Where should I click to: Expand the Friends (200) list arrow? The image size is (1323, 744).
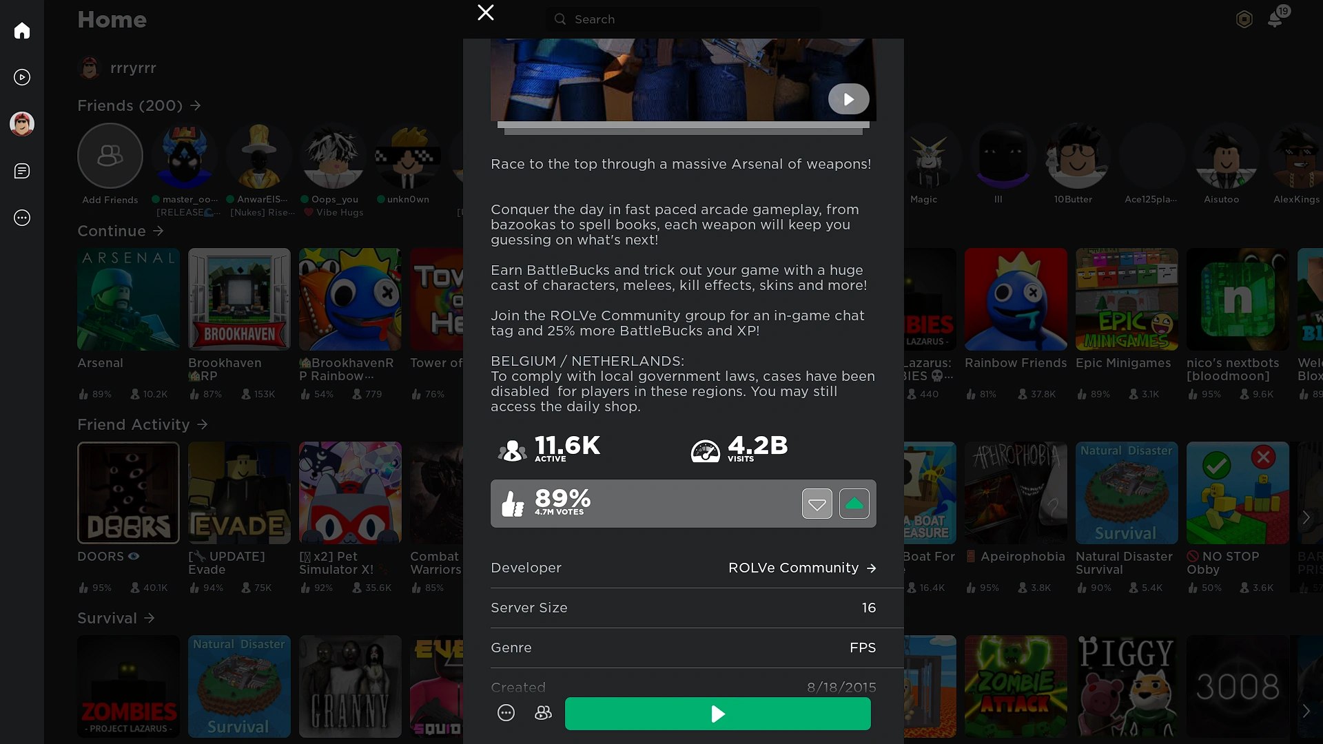pyautogui.click(x=196, y=105)
